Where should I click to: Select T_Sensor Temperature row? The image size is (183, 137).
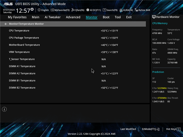[73, 59]
